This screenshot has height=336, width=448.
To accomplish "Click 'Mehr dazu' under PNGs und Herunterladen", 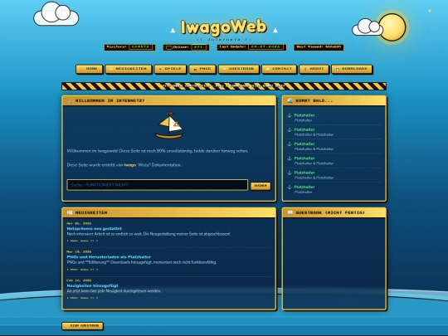I will click(82, 270).
